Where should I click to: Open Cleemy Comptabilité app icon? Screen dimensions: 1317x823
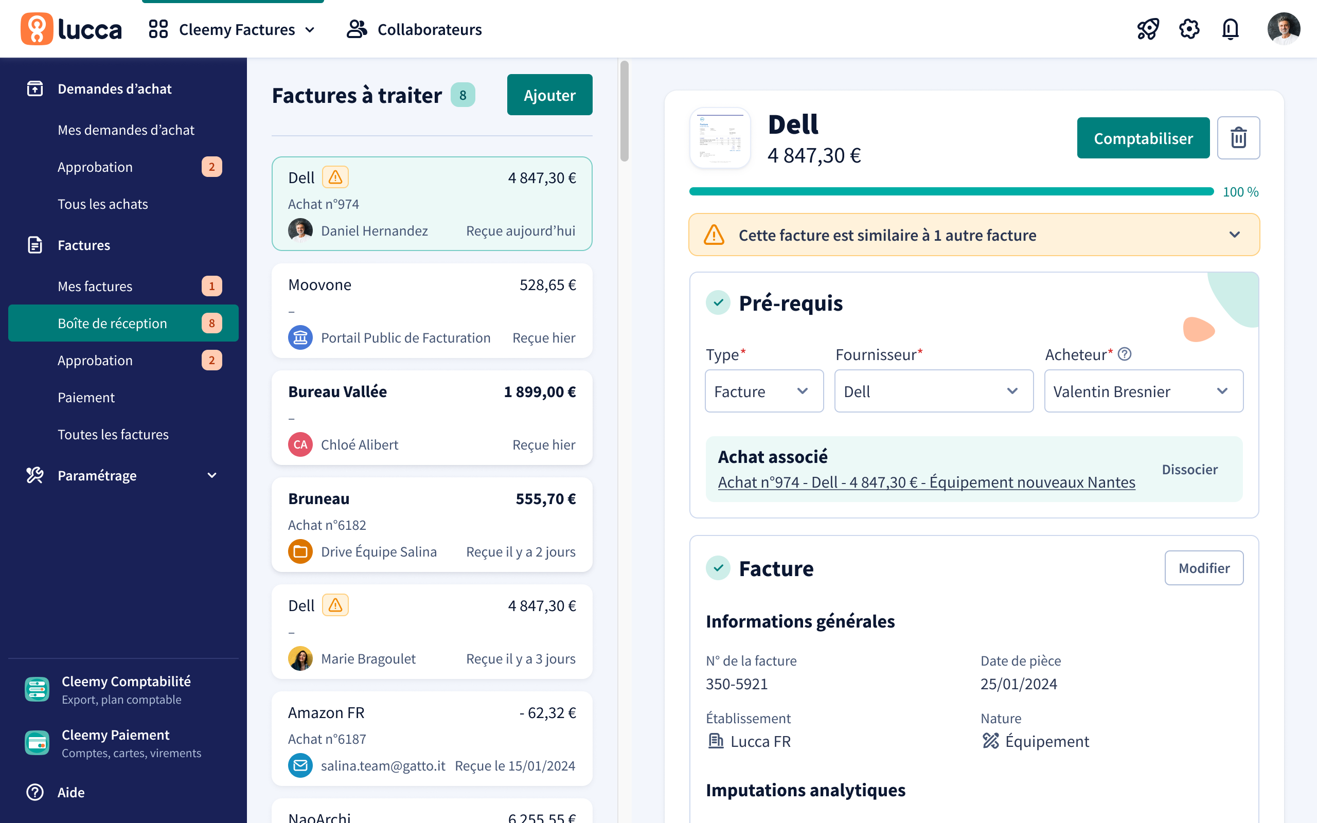click(37, 690)
